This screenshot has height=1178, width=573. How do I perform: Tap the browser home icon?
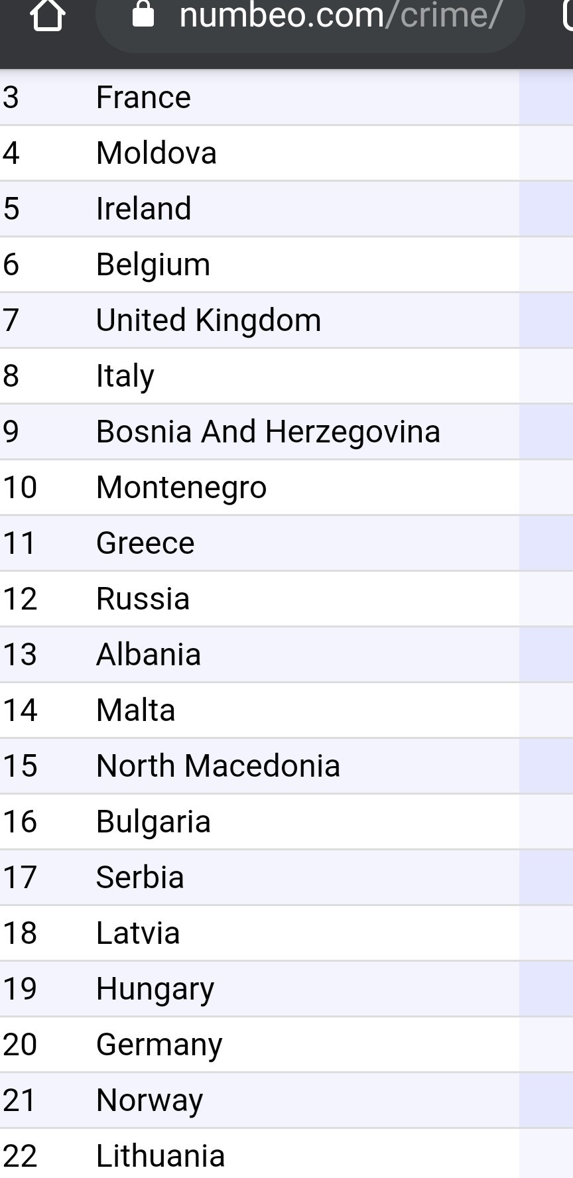pyautogui.click(x=48, y=15)
